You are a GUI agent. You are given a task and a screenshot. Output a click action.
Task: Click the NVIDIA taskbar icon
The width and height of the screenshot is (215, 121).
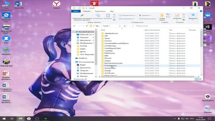[x=45, y=119]
